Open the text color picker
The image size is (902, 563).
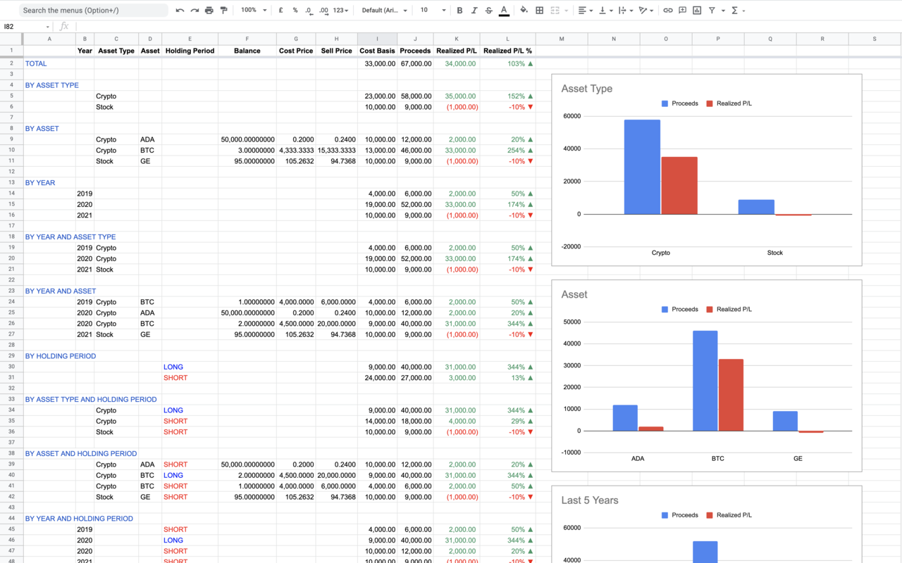(504, 11)
